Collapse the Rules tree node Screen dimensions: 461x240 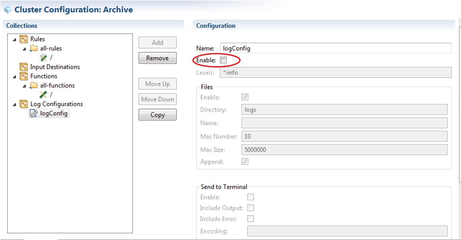[x=15, y=40]
